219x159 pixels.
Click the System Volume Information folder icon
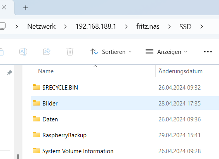(x=36, y=150)
